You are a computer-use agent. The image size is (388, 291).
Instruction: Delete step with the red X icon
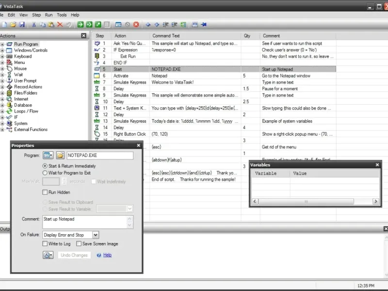[60, 25]
